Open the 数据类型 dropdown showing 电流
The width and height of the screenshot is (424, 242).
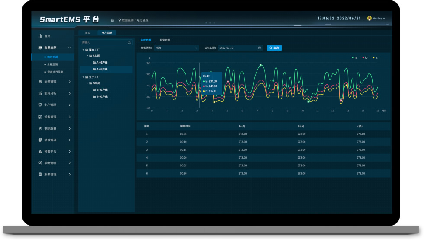(176, 48)
